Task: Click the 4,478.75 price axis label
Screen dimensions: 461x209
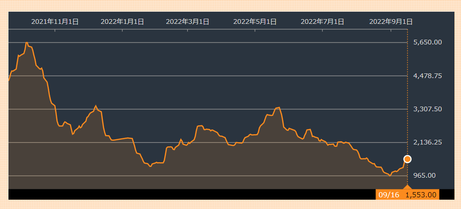Action: [428, 76]
